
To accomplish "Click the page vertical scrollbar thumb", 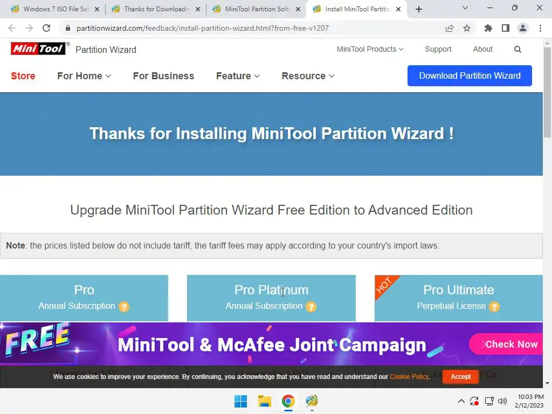I will [x=547, y=92].
